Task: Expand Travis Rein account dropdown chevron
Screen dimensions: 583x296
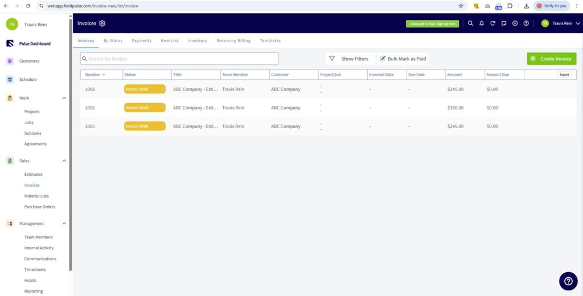Action: [x=578, y=23]
